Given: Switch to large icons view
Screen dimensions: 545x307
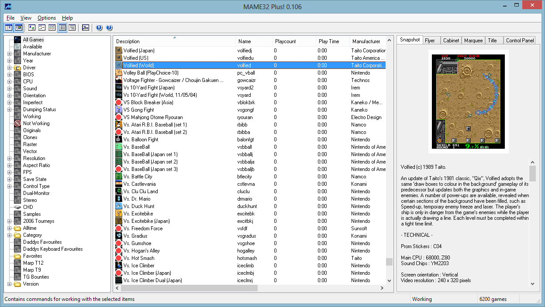Looking at the screenshot, I should [31, 28].
